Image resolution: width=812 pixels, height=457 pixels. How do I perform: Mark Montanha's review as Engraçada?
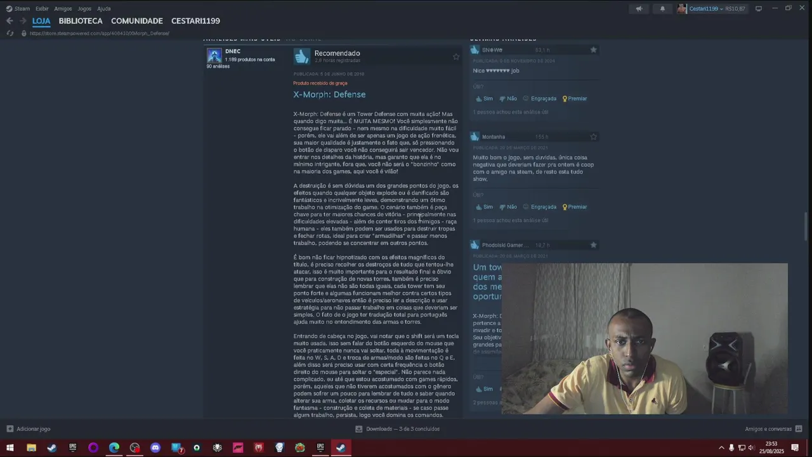(539, 207)
